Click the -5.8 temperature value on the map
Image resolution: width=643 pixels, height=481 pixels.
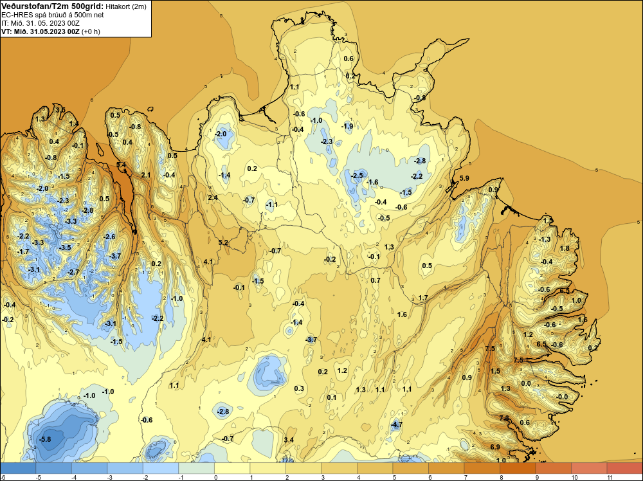tap(45, 439)
